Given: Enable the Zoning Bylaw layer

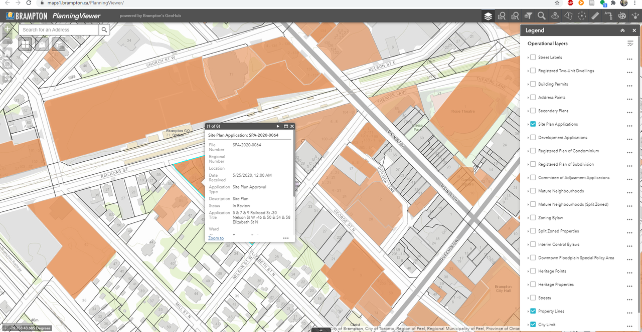Looking at the screenshot, I should pyautogui.click(x=533, y=218).
